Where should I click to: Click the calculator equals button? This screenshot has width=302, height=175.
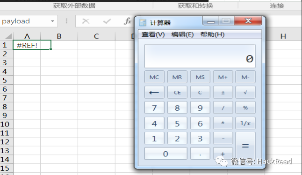click(x=245, y=146)
